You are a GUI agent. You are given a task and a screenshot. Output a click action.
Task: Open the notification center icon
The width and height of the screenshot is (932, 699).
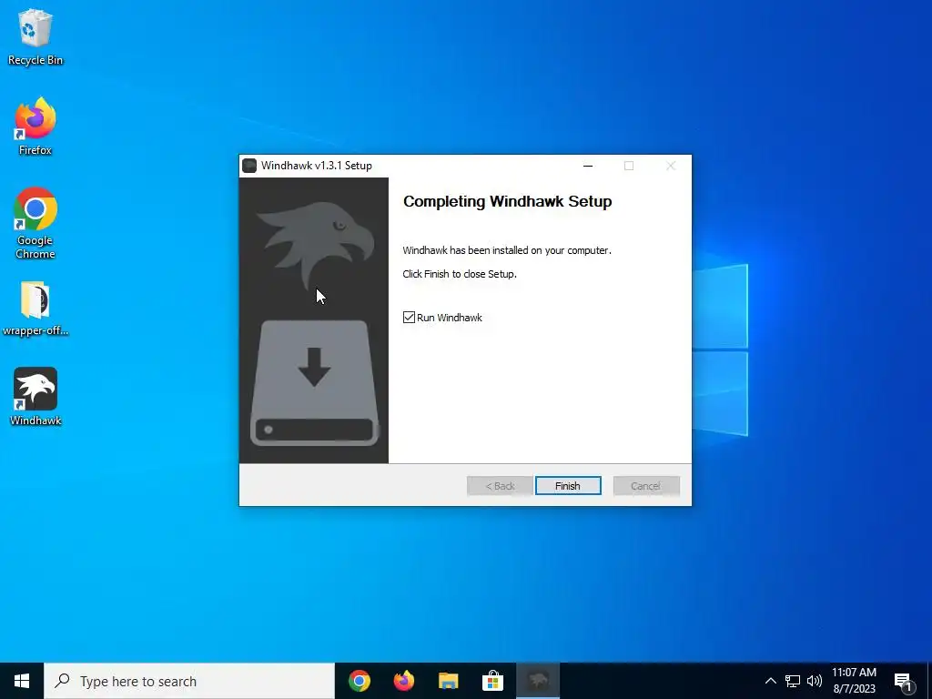click(903, 681)
